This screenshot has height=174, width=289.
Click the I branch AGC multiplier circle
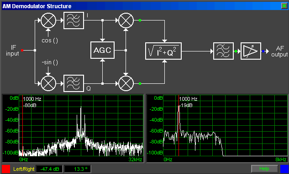(x=126, y=20)
